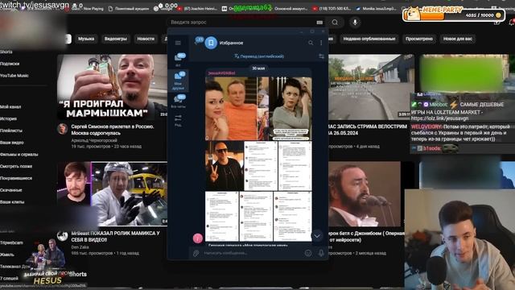This screenshot has height=290, width=515.
Task: Open 'Плейлисты' in the sidebar
Action: [x=11, y=130]
